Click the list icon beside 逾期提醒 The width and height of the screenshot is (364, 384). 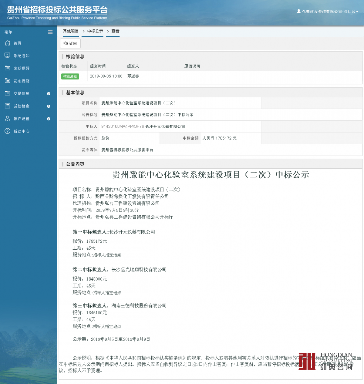click(8, 68)
